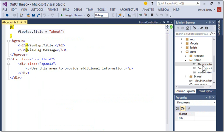Click the charset property row
The image size is (224, 132).
195,114
